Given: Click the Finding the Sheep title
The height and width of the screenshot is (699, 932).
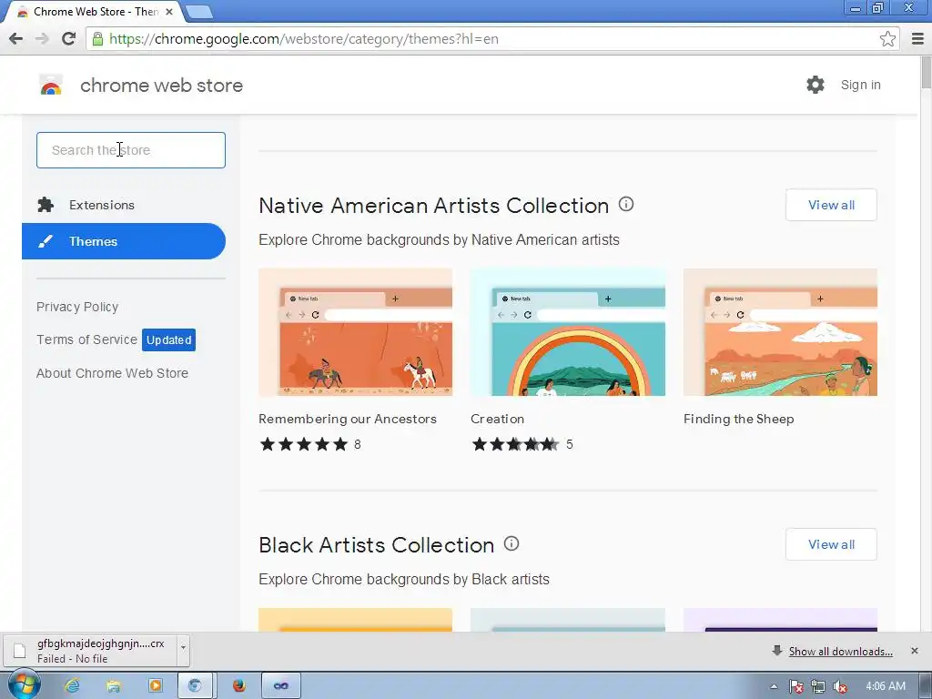Looking at the screenshot, I should pyautogui.click(x=739, y=419).
